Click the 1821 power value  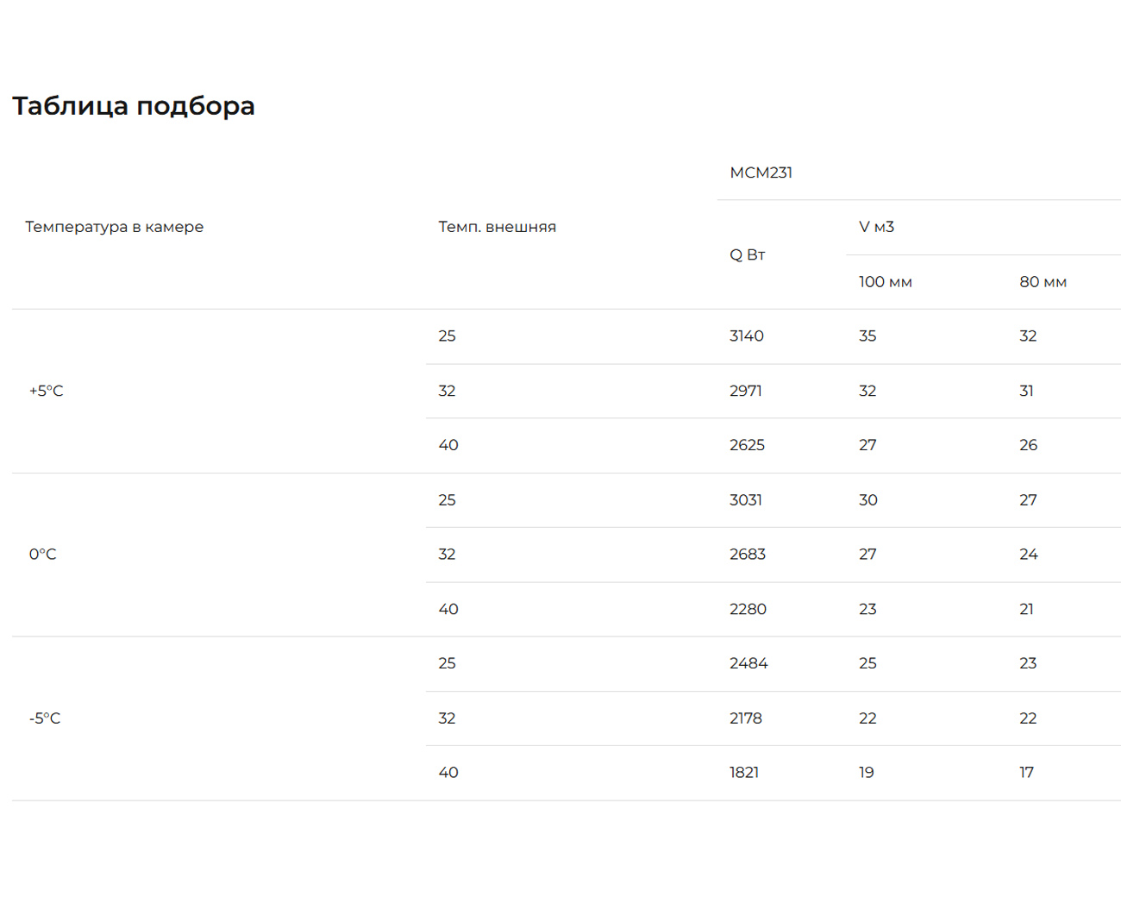pos(743,772)
